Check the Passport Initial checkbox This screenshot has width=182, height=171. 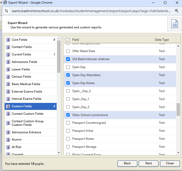[x=68, y=131]
